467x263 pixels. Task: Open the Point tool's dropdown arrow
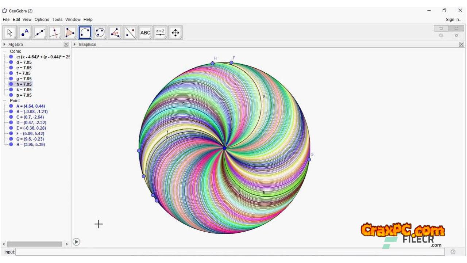pyautogui.click(x=30, y=38)
